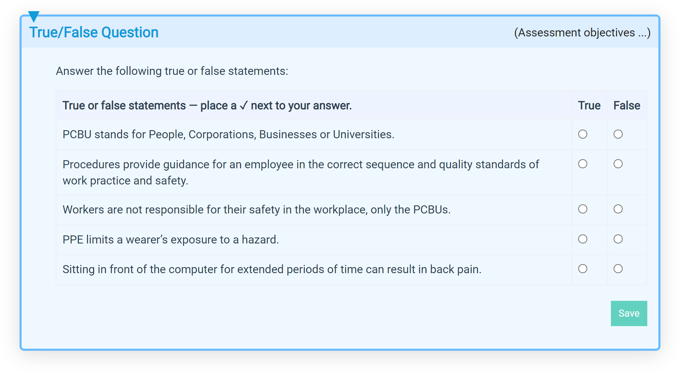680x374 pixels.
Task: Click the True/False Question heading
Action: pyautogui.click(x=94, y=33)
